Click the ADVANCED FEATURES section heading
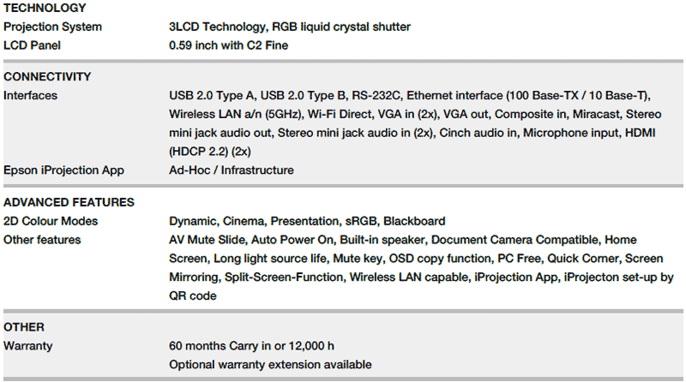 69,203
